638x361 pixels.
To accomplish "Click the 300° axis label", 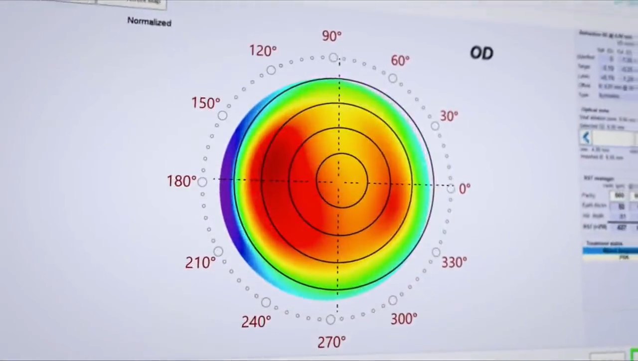I will click(x=404, y=319).
